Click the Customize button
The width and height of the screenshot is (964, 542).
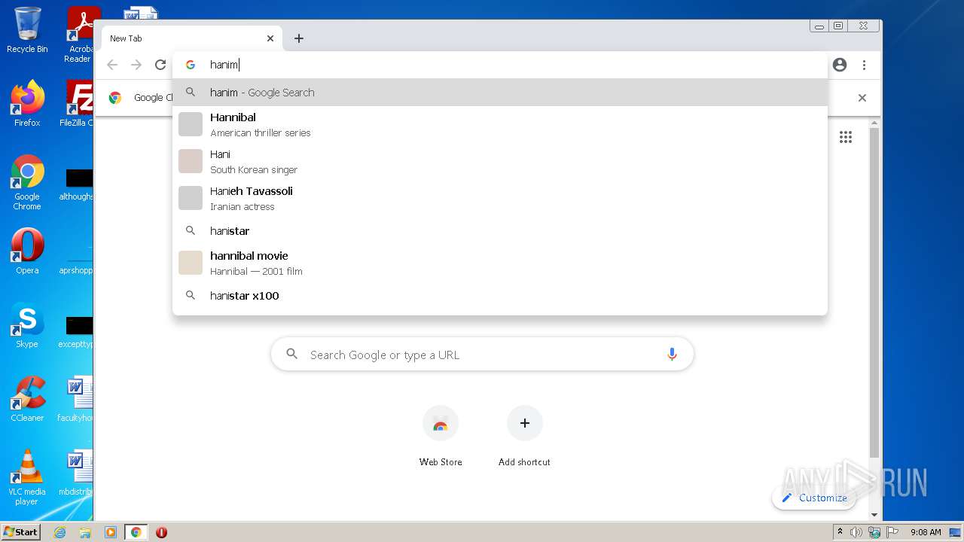pos(814,498)
